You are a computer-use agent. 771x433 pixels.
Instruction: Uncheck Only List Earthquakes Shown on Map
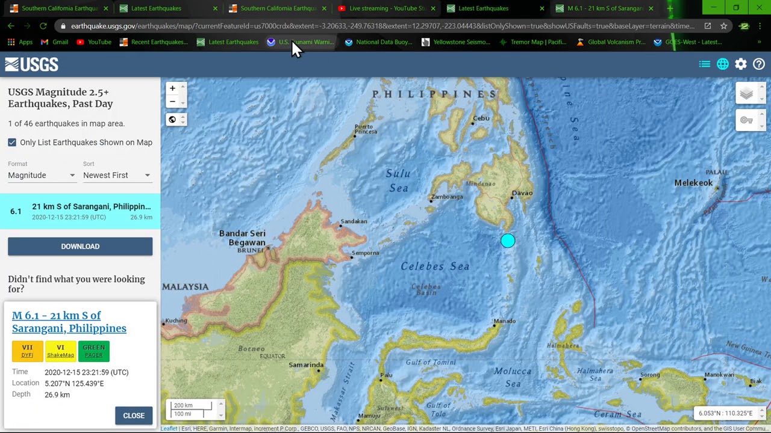tap(12, 143)
